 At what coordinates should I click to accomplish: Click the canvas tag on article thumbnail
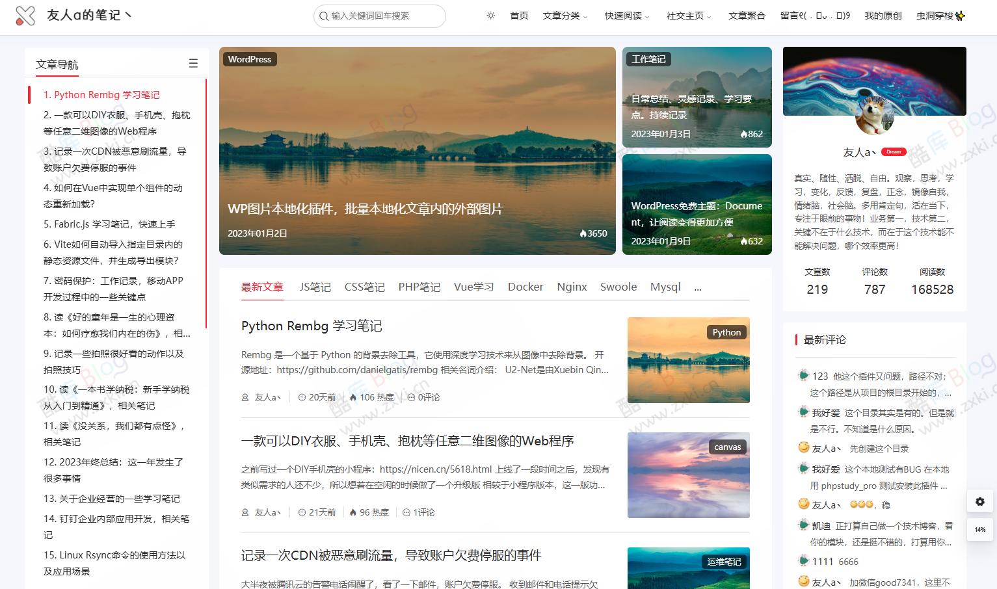tap(727, 447)
